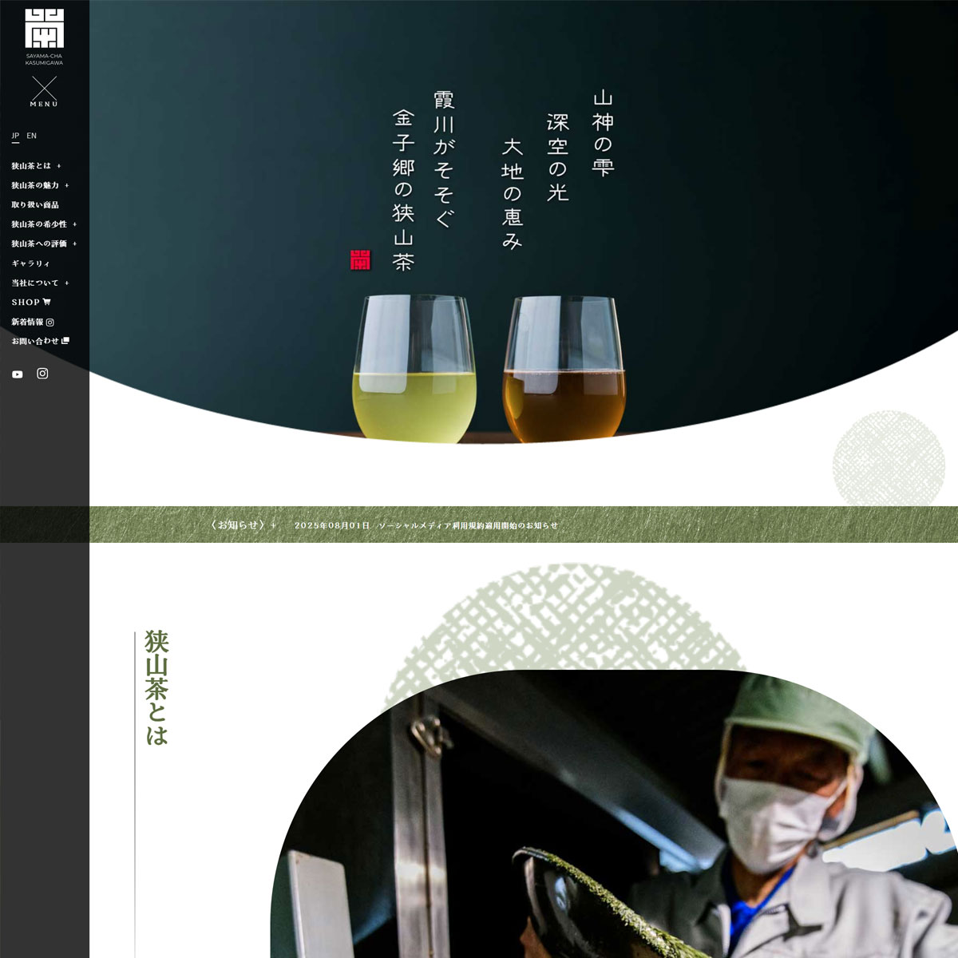Click the red seal mark near the headline
958x958 pixels.
pyautogui.click(x=360, y=258)
